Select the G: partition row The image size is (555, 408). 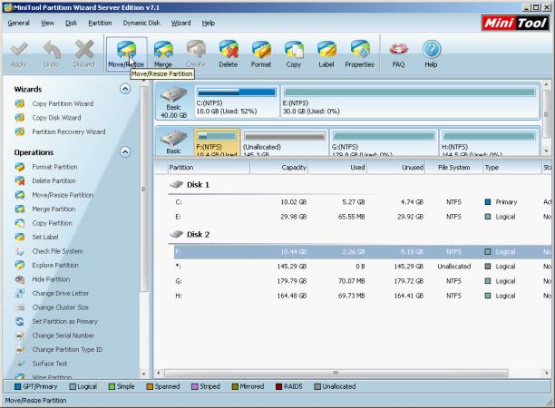[x=363, y=281]
